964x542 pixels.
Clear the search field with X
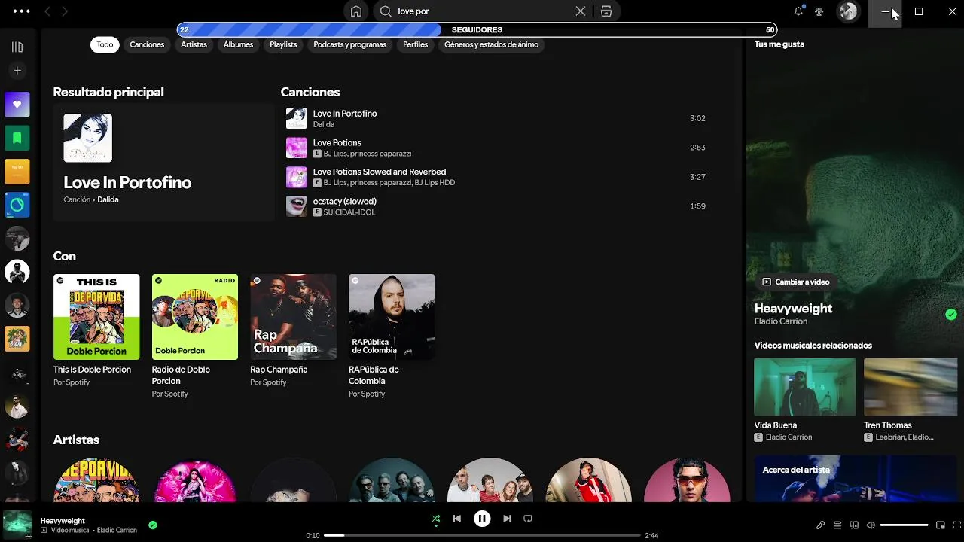click(x=581, y=11)
